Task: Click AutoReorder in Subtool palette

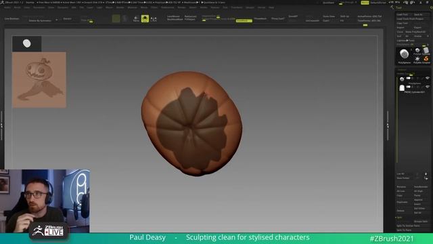Action: [x=421, y=187]
